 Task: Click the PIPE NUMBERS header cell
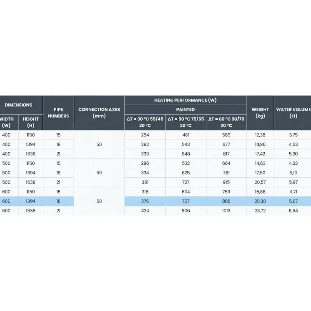coord(58,113)
